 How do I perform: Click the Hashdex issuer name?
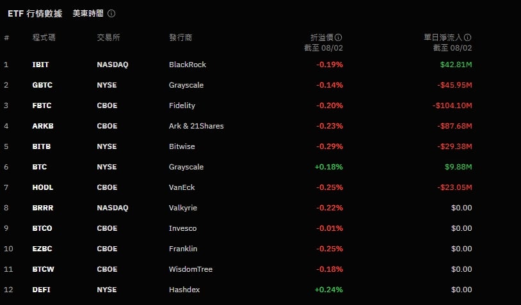pyautogui.click(x=184, y=290)
